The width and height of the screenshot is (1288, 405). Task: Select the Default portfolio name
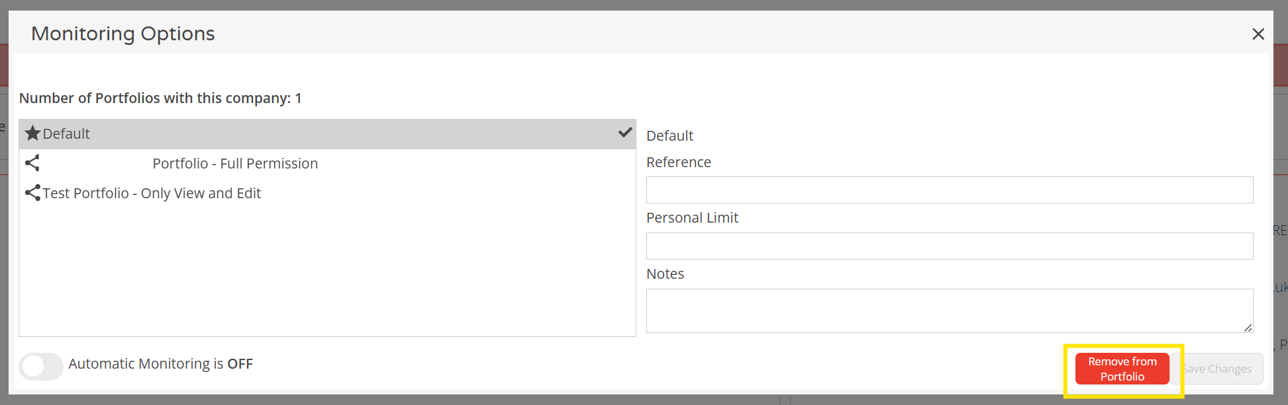point(66,134)
